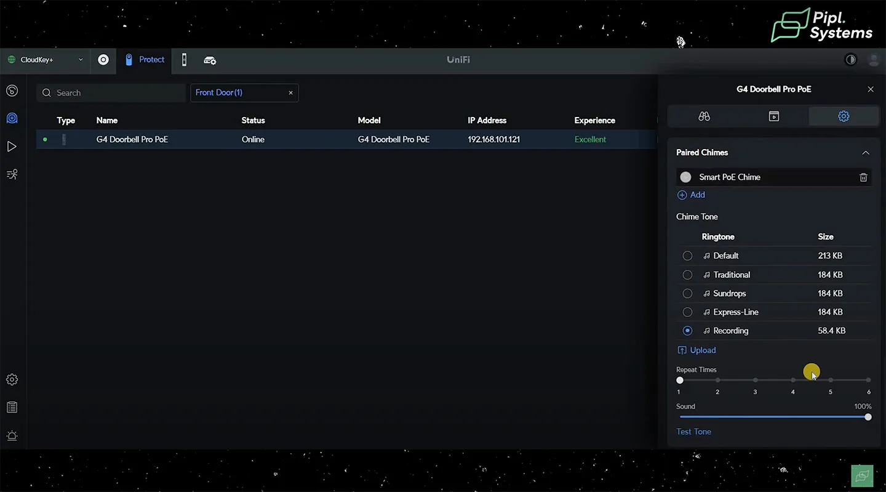Open the devices camera icon in sidebar

coord(12,118)
